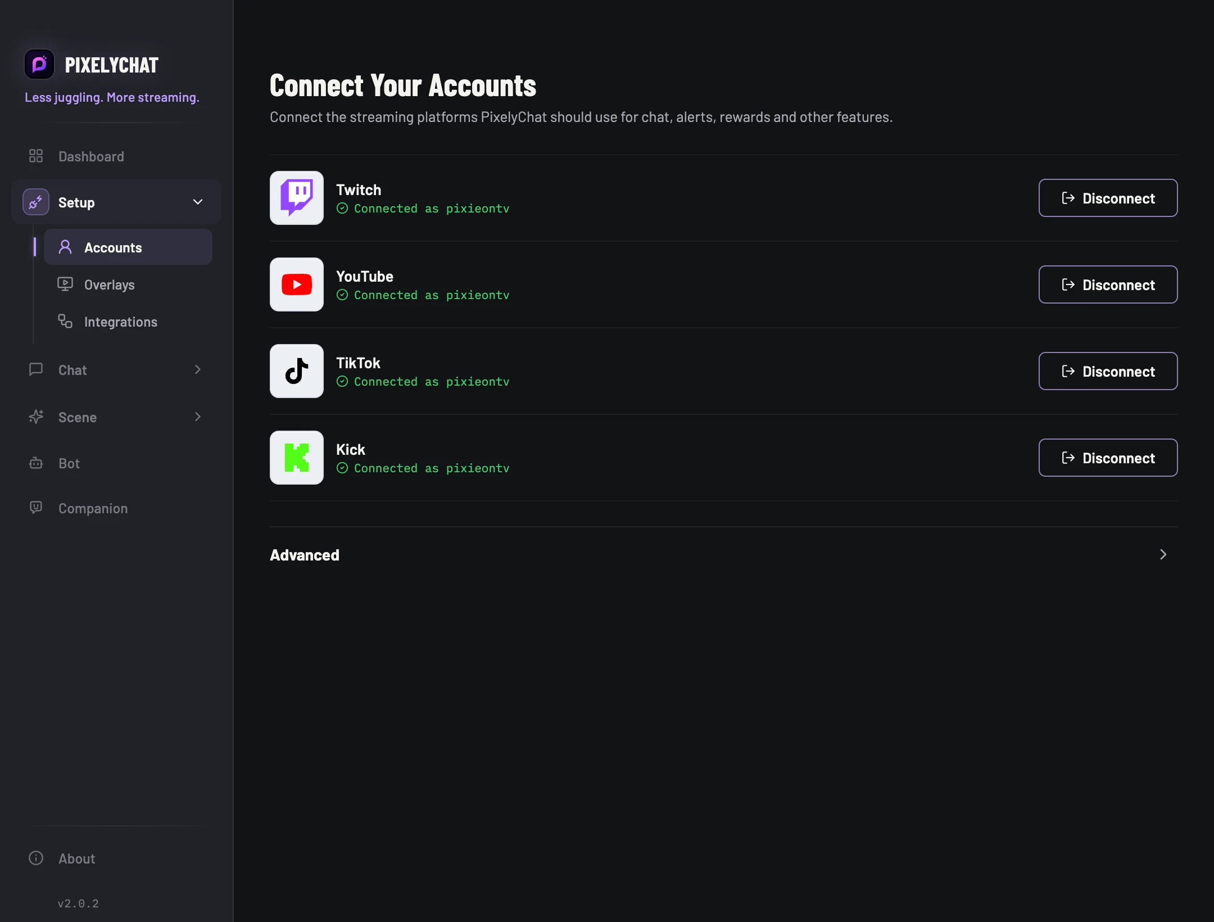This screenshot has width=1214, height=922.
Task: Click the Advanced section label
Action: click(305, 555)
